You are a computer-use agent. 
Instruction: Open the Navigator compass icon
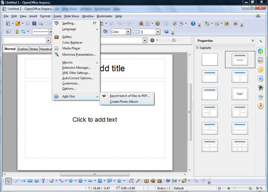point(175,24)
